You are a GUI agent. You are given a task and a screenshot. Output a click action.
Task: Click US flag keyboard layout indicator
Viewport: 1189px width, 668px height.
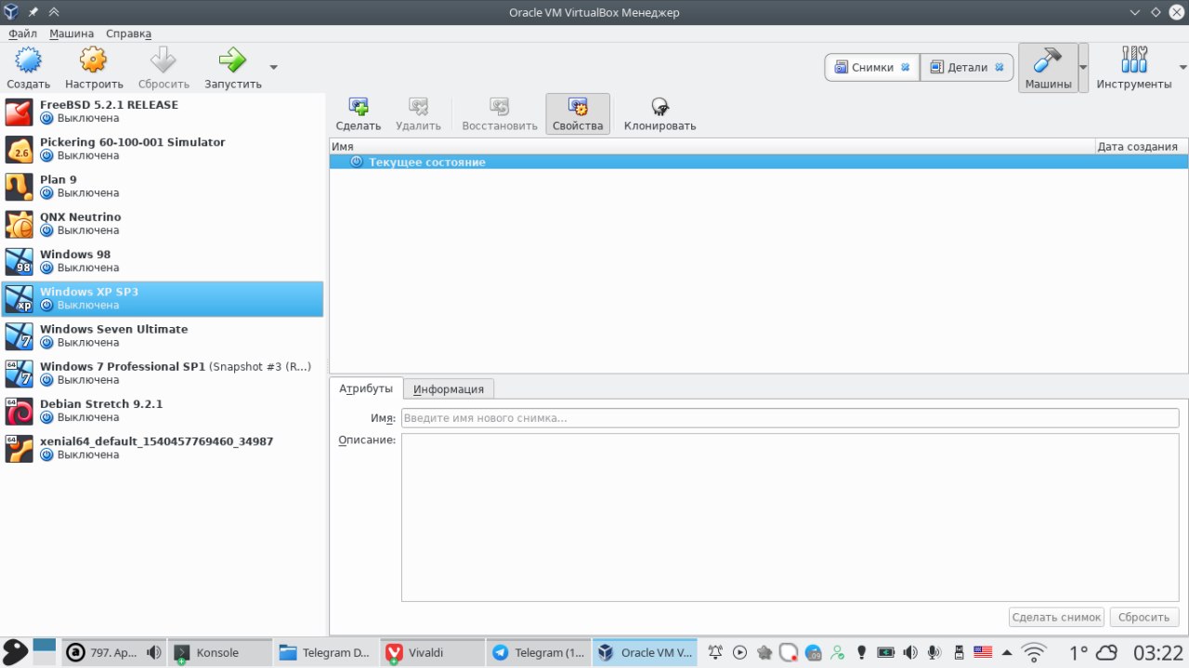click(983, 652)
